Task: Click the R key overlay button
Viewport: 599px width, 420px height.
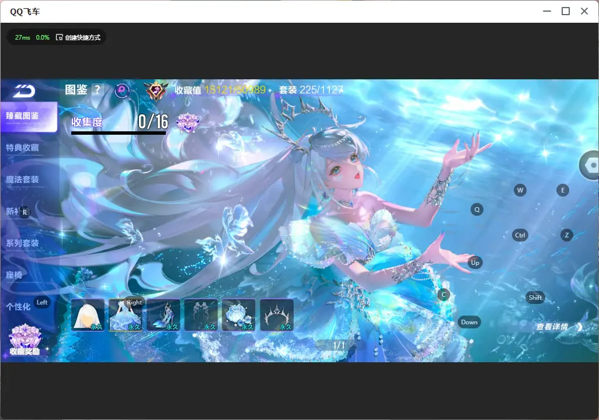Action: tap(25, 212)
